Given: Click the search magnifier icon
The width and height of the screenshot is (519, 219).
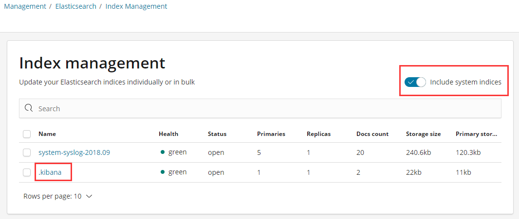Looking at the screenshot, I should coord(29,108).
